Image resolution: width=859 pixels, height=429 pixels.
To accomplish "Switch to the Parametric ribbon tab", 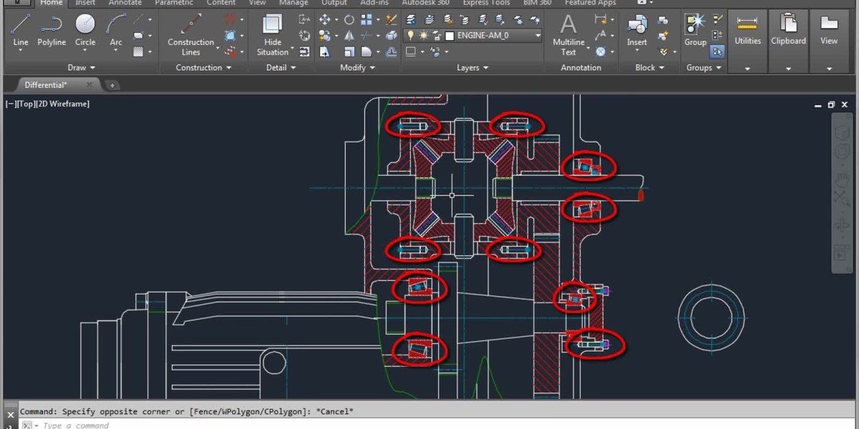I will 174,3.
